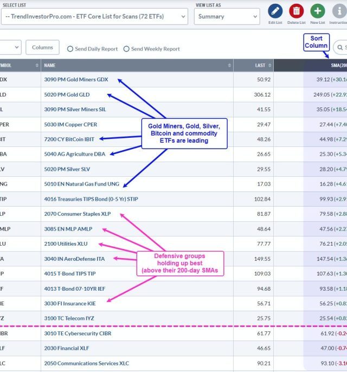Screen dimensions: 347x372
Task: Select SMA value 93.10 for XLC
Action: click(327, 363)
